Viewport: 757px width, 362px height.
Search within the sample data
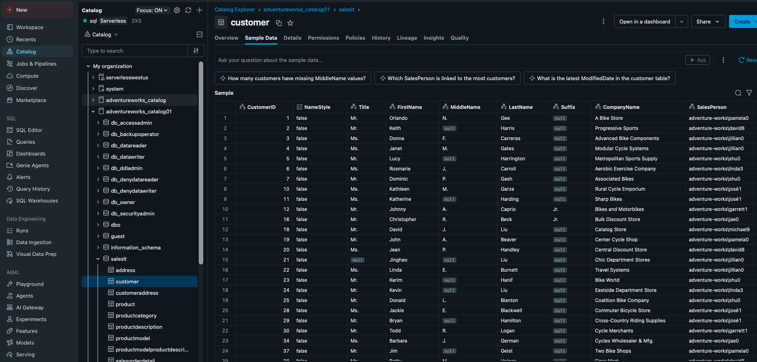738,93
